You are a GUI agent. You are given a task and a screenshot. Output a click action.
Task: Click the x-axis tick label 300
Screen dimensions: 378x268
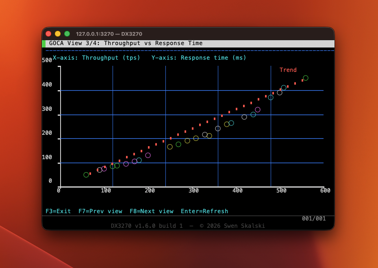193,190
